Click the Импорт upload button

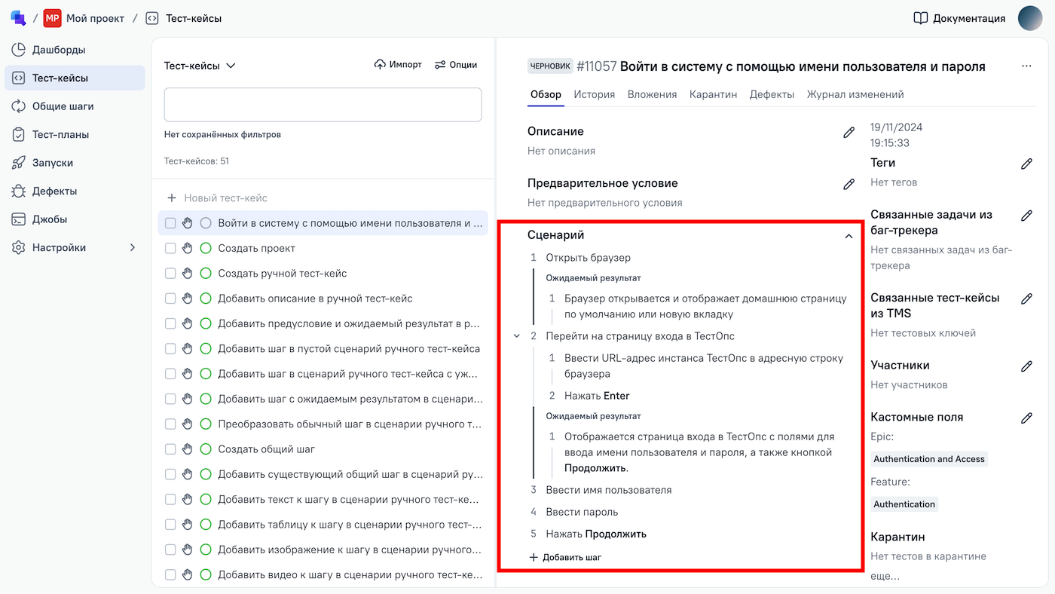click(398, 65)
